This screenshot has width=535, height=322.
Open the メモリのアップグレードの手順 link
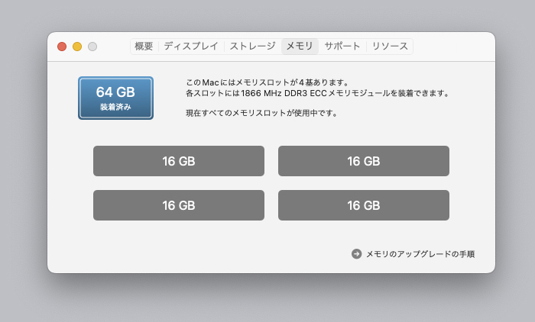click(x=420, y=254)
